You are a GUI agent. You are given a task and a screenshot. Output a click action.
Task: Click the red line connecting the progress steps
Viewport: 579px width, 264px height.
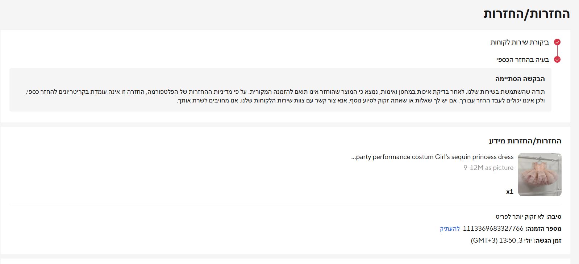(x=557, y=51)
